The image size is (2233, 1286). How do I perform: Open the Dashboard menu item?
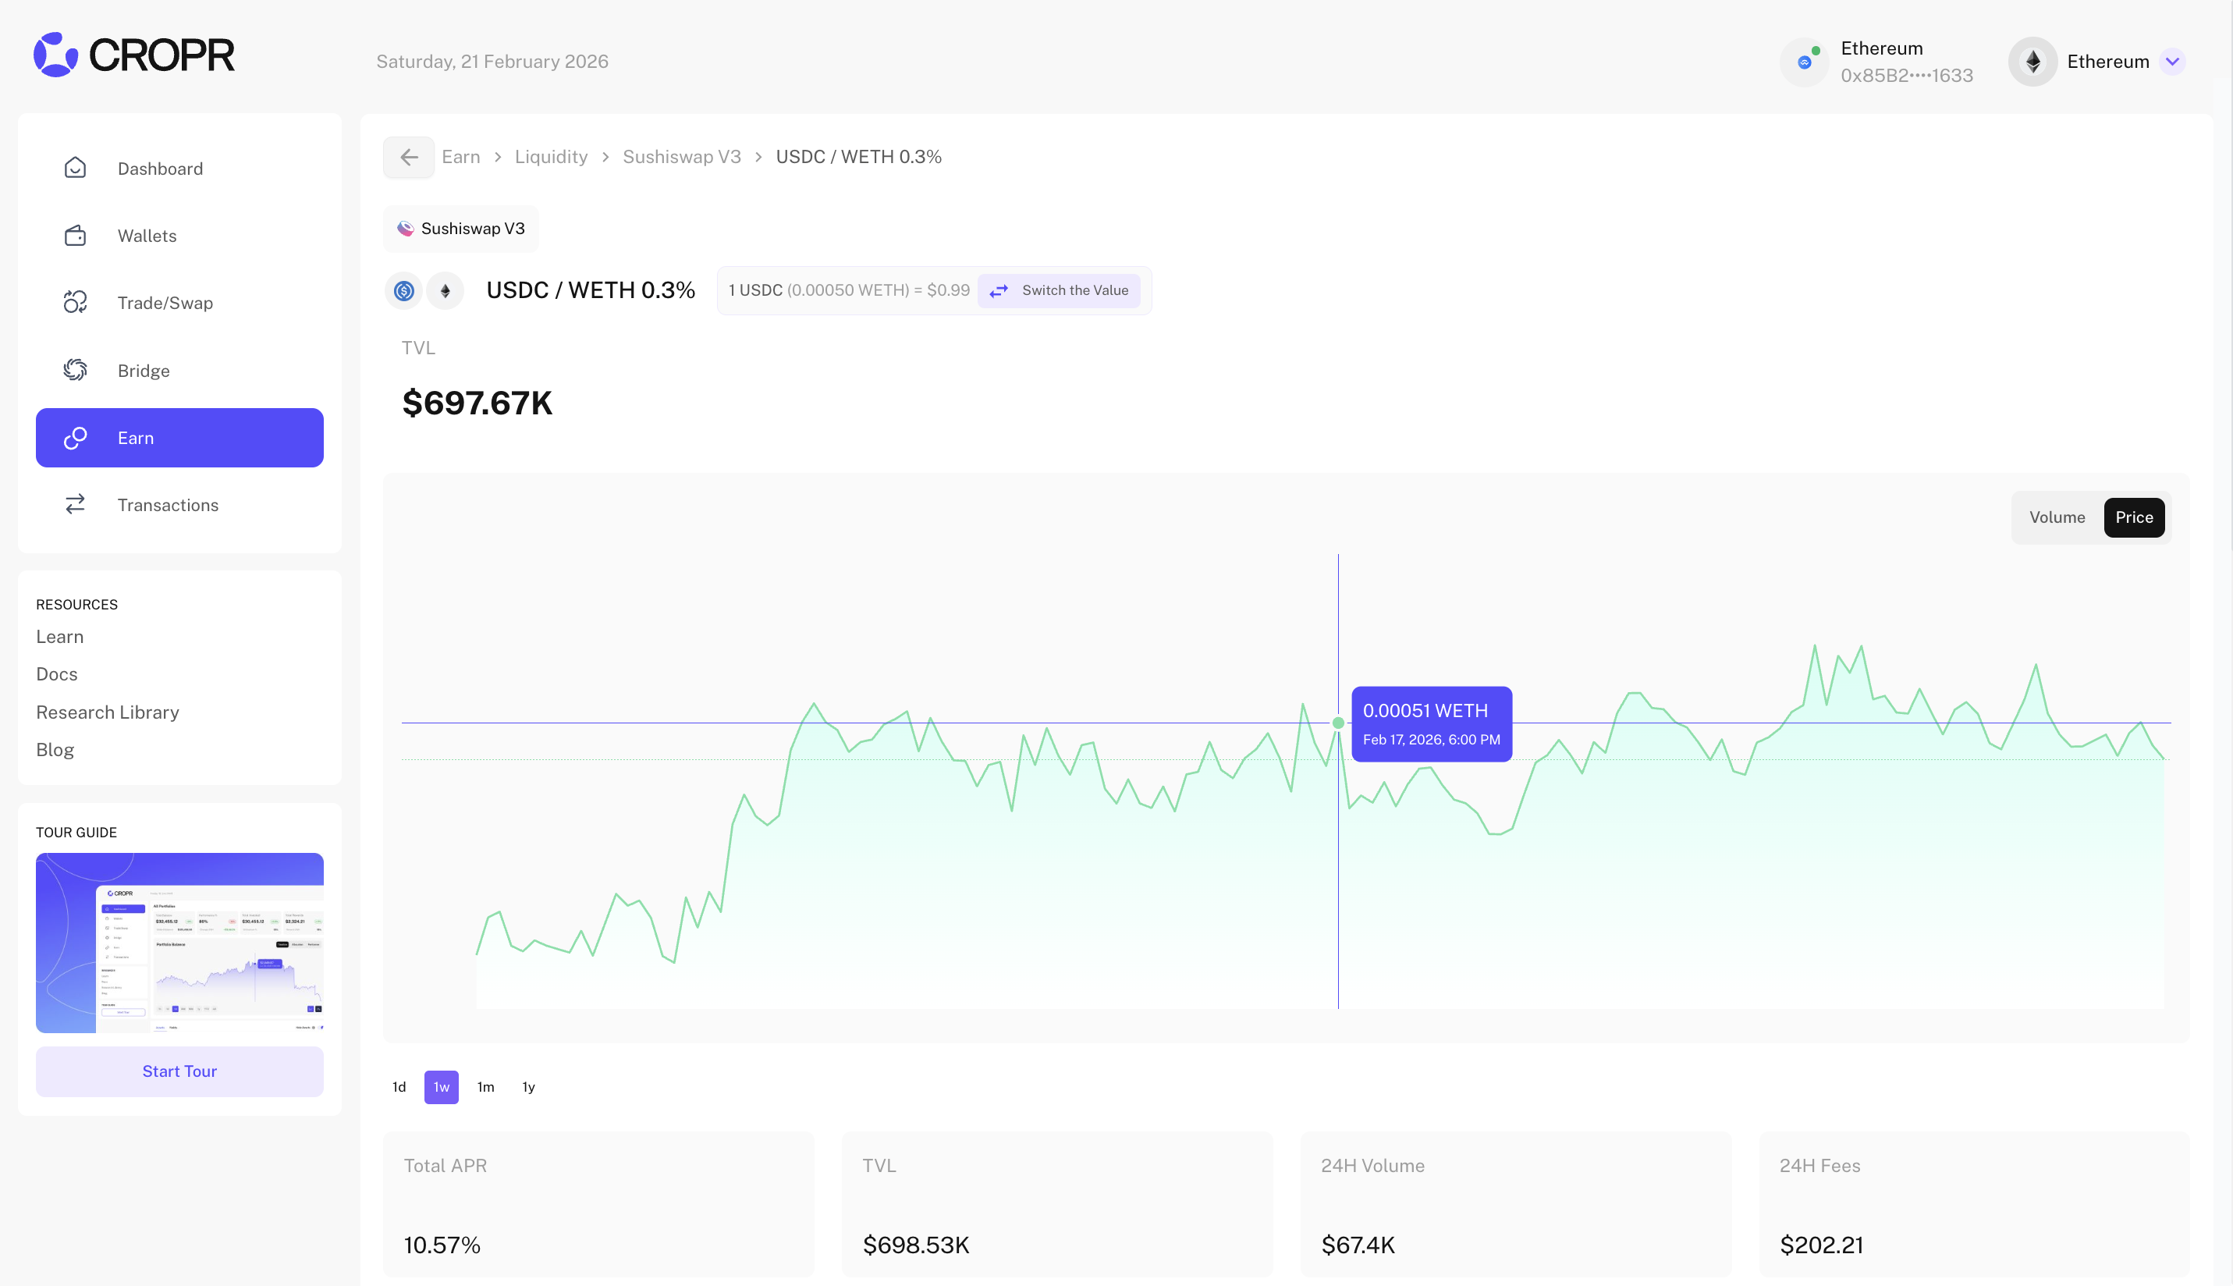180,168
